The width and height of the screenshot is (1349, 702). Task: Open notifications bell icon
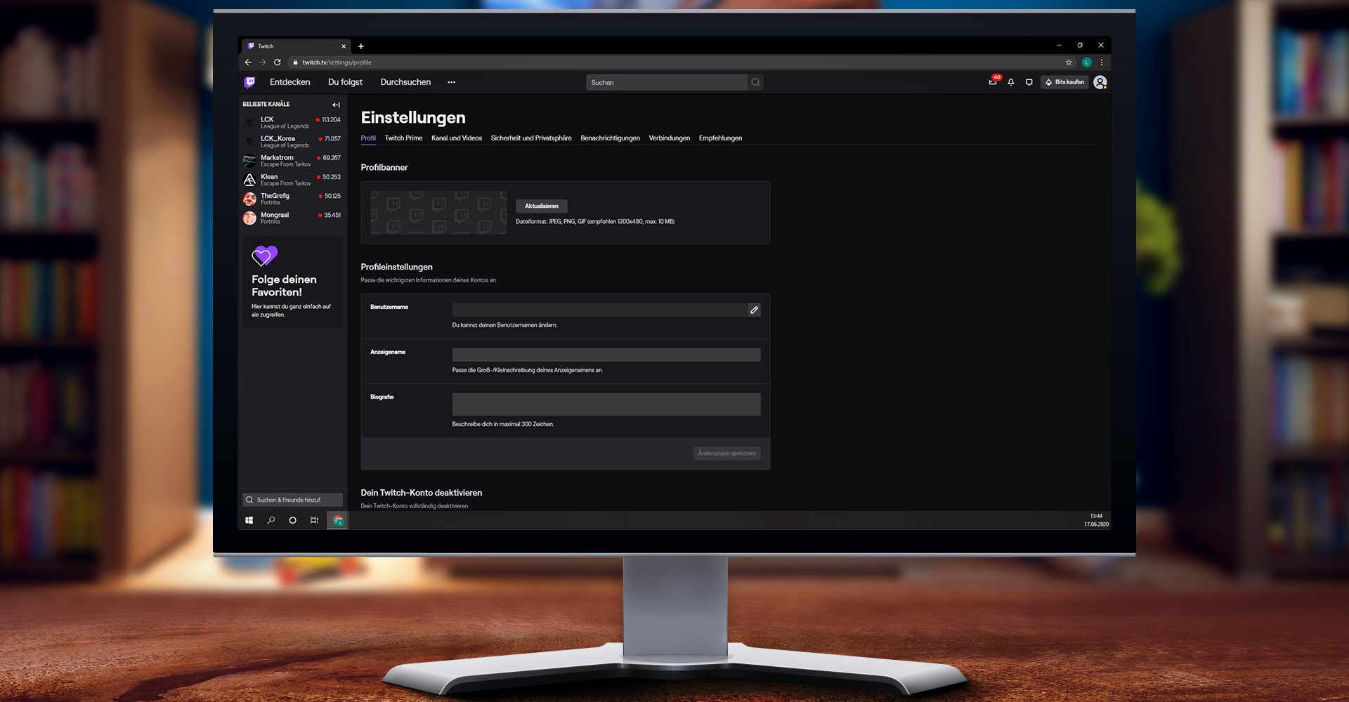pyautogui.click(x=1011, y=82)
